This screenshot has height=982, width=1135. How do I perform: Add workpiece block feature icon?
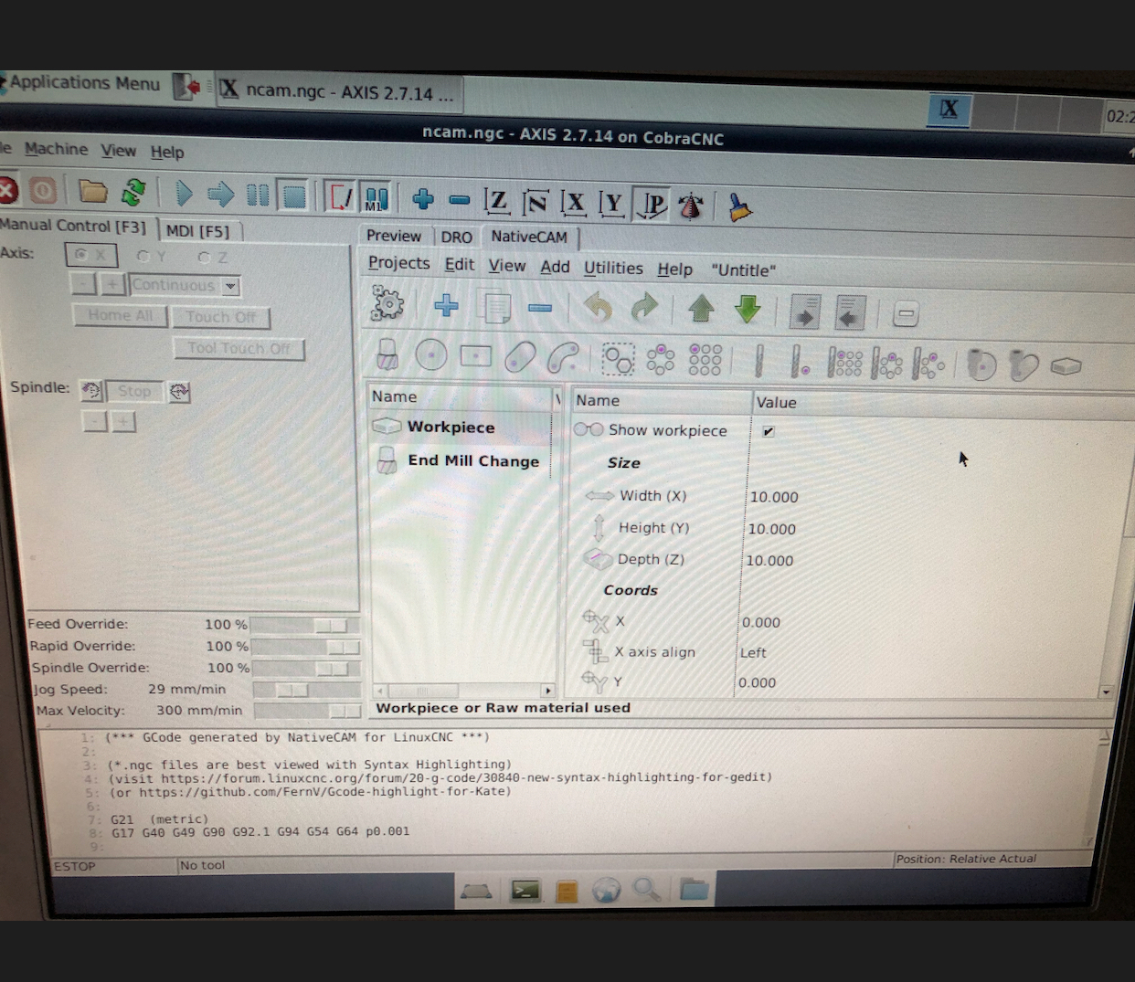[x=1066, y=366]
